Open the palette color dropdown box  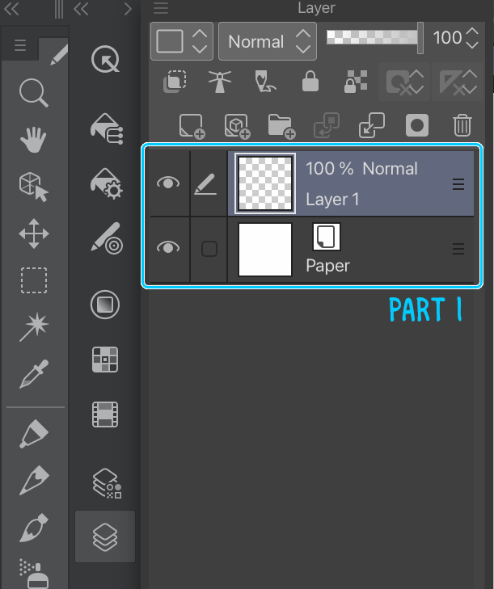pos(182,41)
